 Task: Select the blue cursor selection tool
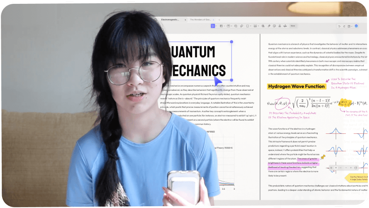click(x=213, y=26)
